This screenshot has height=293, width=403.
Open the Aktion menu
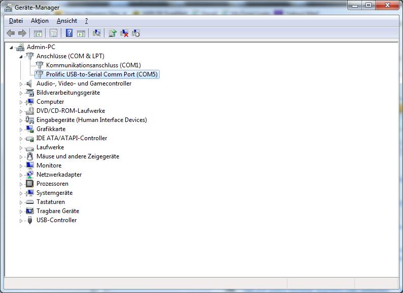[40, 21]
